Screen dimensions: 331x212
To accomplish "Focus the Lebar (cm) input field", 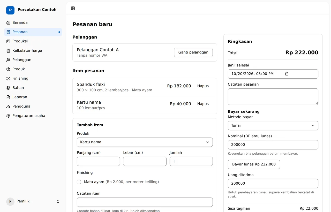I will pos(145,161).
